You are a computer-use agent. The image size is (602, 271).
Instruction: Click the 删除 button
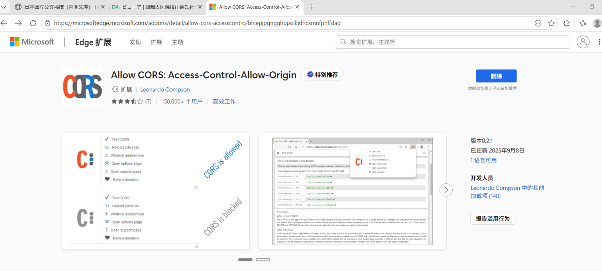(496, 76)
